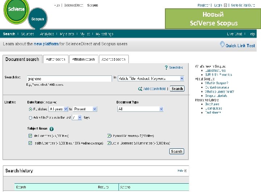Open the Brochures link
Viewport: 261px width, 196px height.
[x=212, y=104]
